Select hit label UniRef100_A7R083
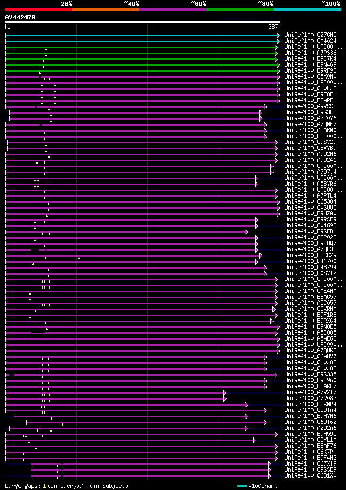This screenshot has width=346, height=490. coord(310,398)
